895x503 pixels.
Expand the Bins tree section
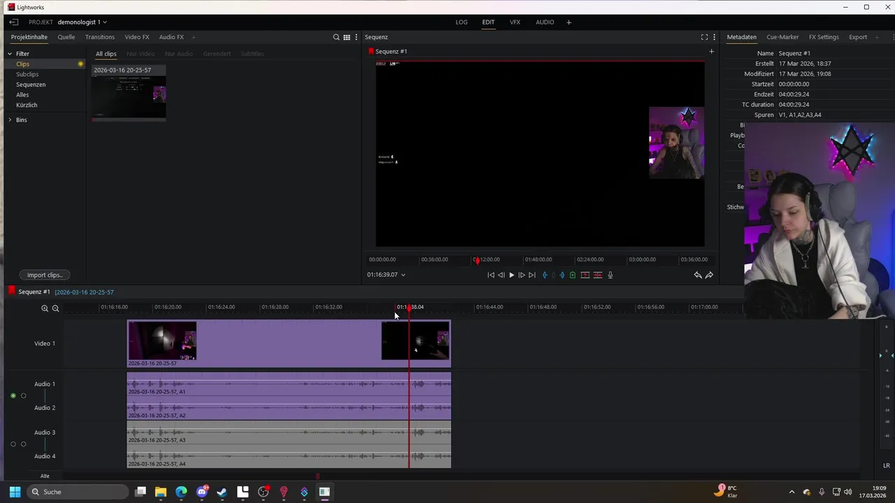click(x=10, y=120)
